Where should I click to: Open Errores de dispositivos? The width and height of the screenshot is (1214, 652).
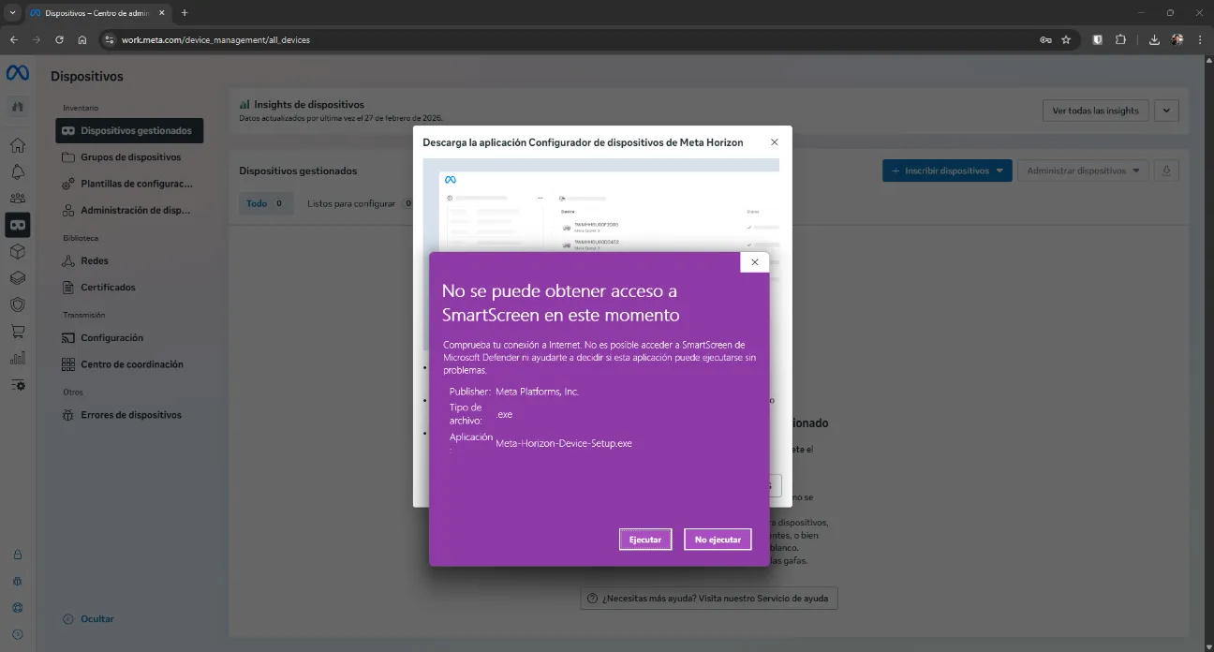point(129,415)
